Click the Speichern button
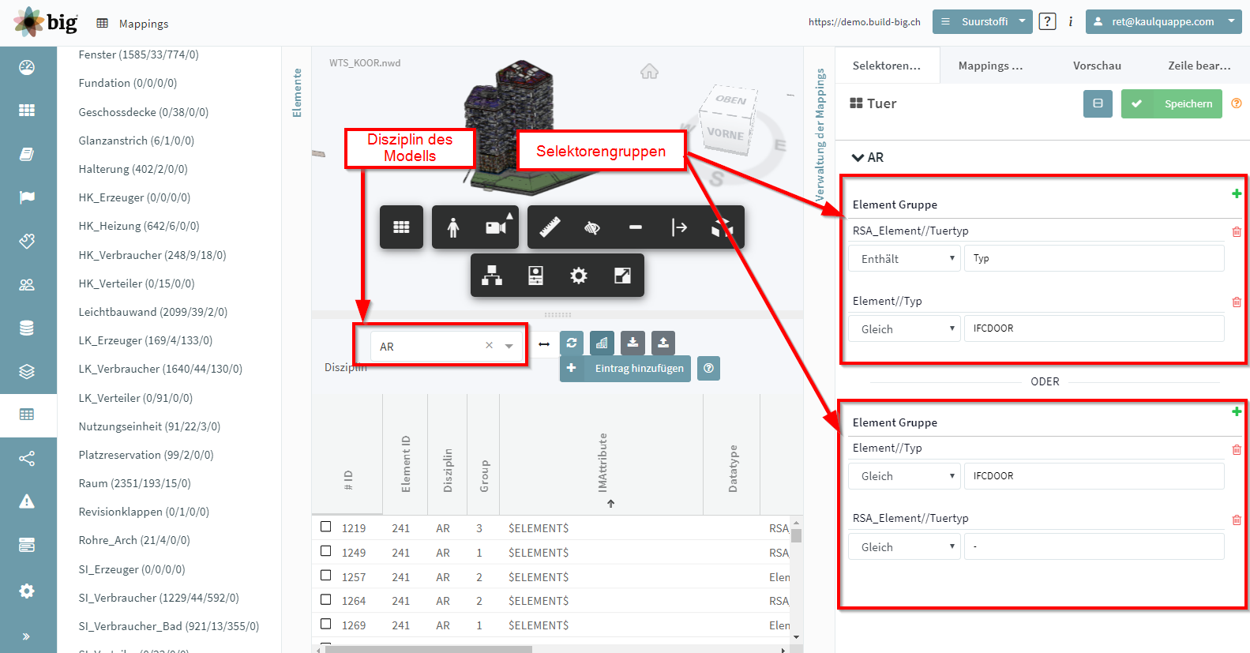 click(1172, 103)
